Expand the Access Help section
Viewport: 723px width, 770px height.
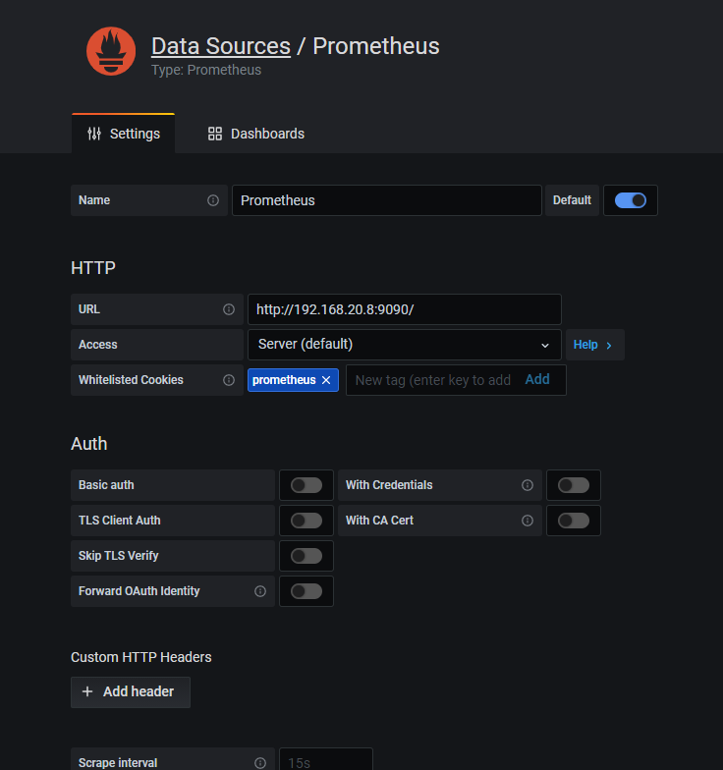(593, 345)
